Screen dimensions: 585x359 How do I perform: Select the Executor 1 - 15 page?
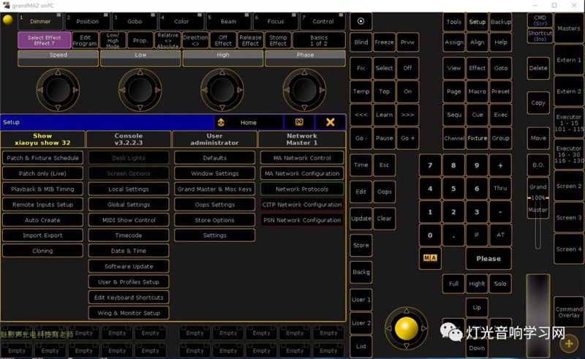coord(569,123)
